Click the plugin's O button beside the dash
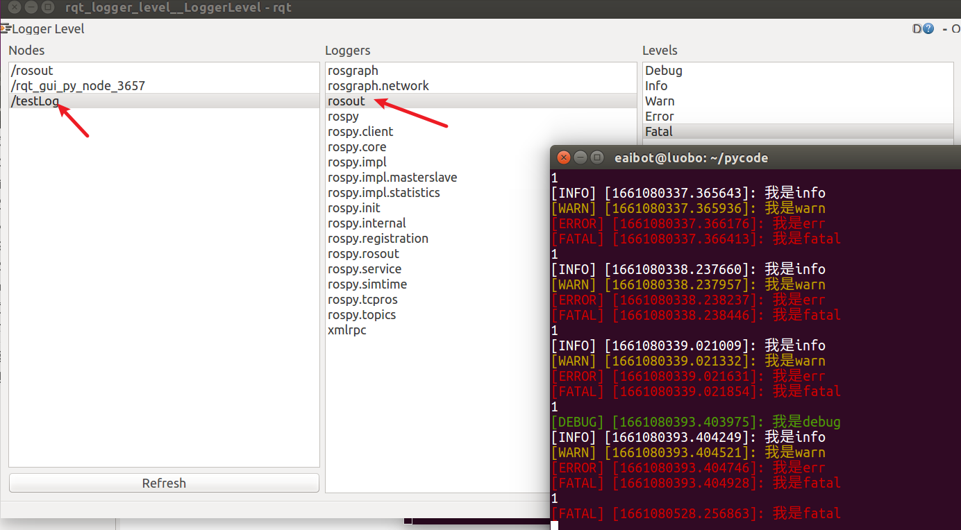The height and width of the screenshot is (530, 961). coord(956,29)
